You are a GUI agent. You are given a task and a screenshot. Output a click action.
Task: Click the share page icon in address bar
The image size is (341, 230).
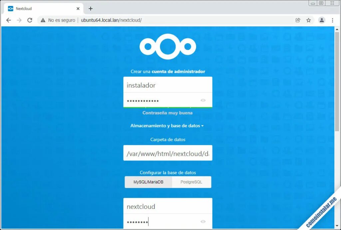pos(298,20)
